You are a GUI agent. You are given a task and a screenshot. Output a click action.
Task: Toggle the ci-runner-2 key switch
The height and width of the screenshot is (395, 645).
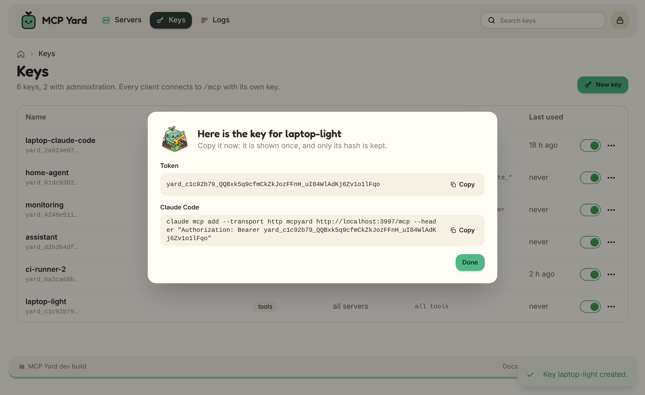[590, 274]
